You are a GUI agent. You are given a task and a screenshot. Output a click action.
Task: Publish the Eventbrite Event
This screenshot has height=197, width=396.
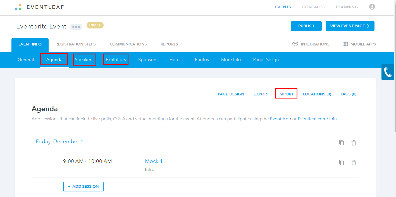[306, 26]
